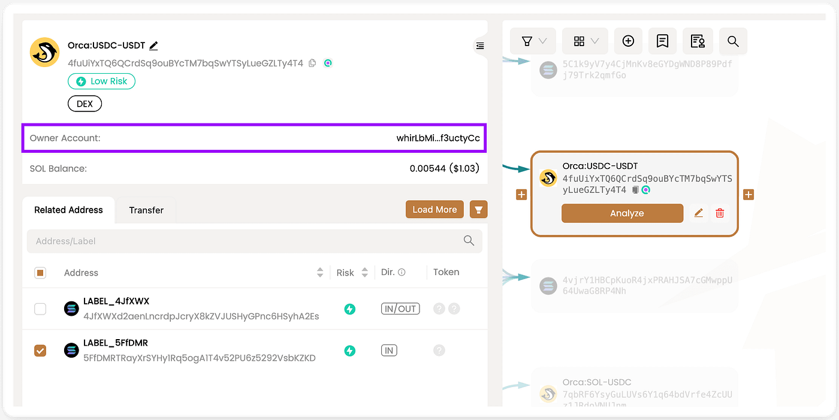Collapse the detail panel toggle icon

click(480, 46)
